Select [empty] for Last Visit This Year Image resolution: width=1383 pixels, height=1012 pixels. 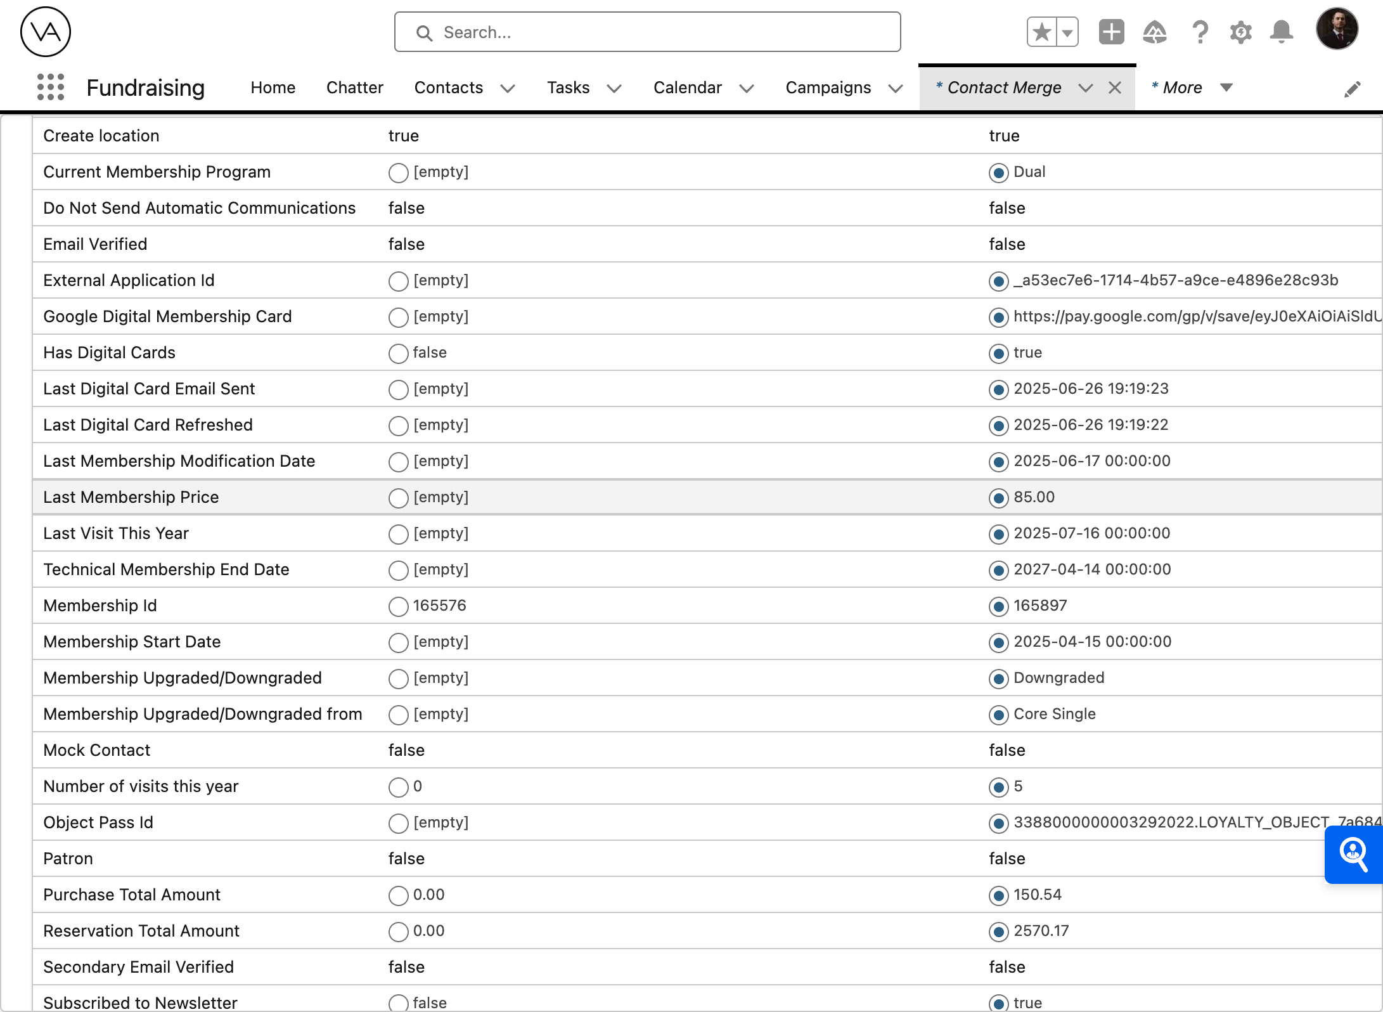click(398, 535)
